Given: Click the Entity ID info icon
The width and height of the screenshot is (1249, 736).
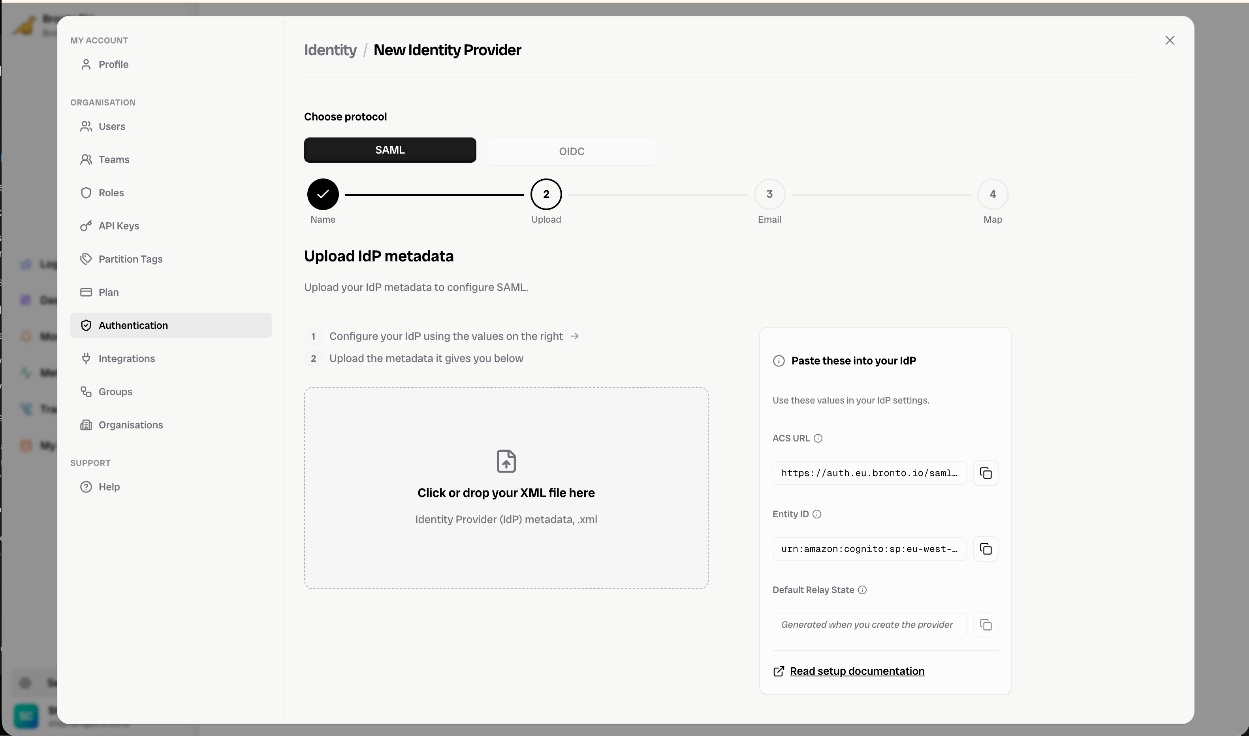Looking at the screenshot, I should 817,514.
